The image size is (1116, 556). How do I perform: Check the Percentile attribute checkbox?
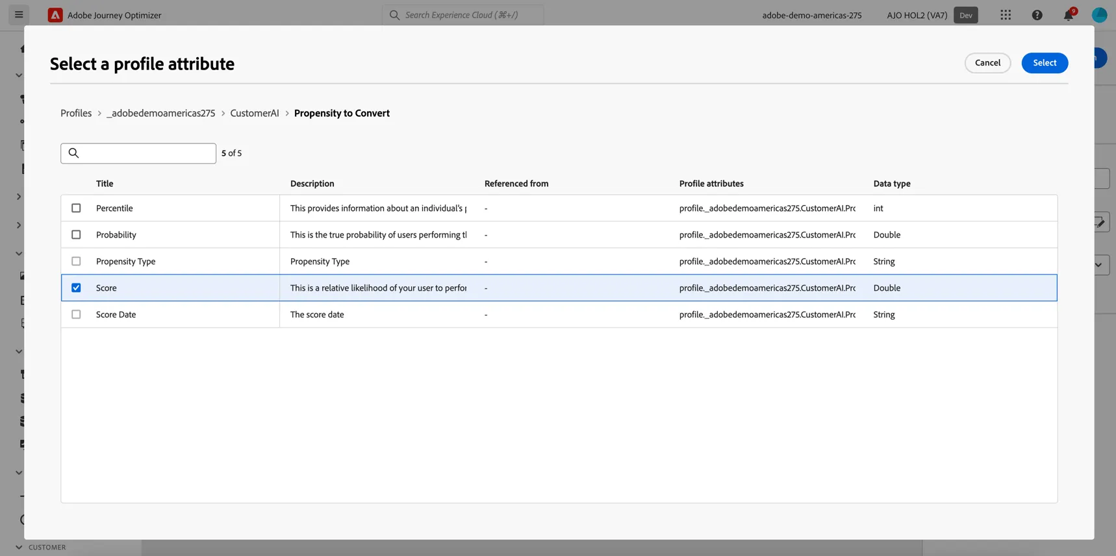(x=76, y=208)
